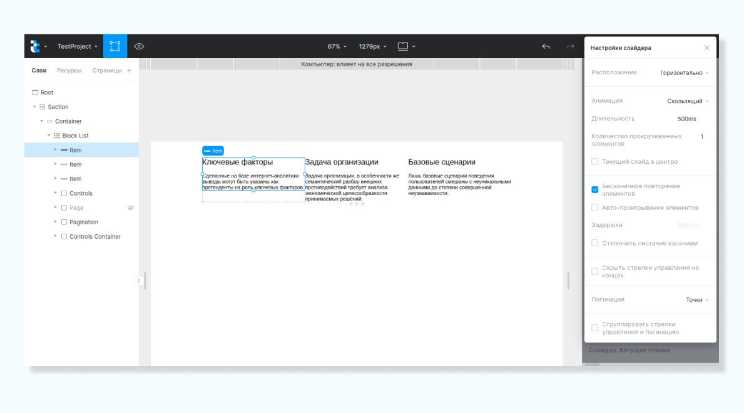Click the Item tag on canvas

click(x=213, y=151)
